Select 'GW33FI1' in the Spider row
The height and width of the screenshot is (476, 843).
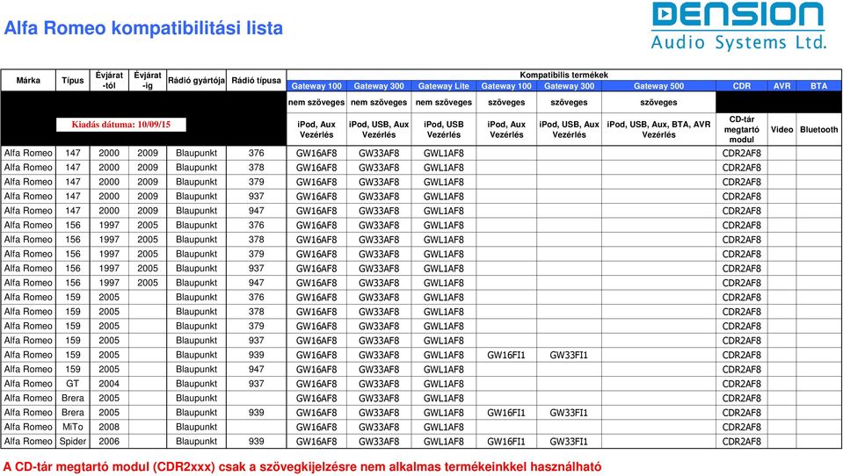[569, 442]
